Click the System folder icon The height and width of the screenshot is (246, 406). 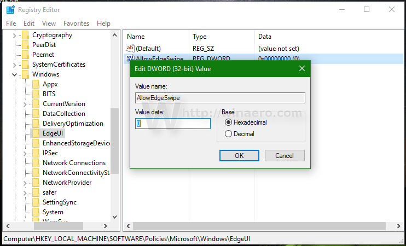[x=36, y=212]
